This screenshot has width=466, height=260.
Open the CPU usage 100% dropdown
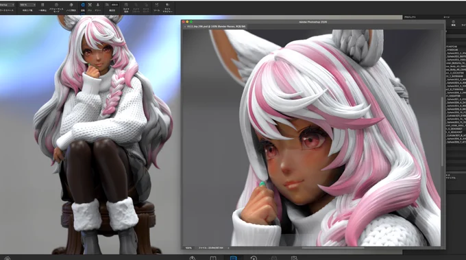[x=27, y=5]
